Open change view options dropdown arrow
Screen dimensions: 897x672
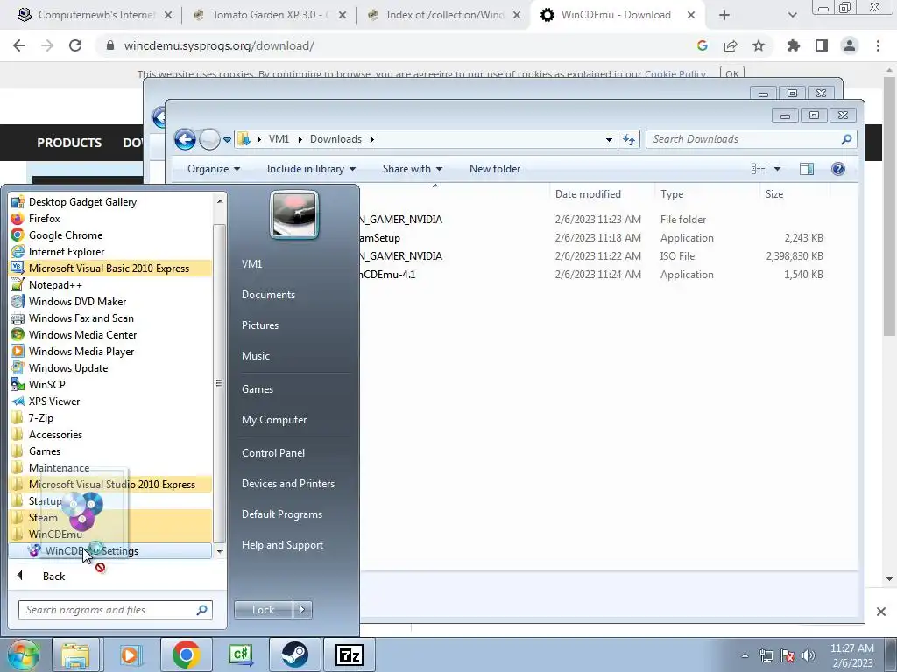pos(777,169)
